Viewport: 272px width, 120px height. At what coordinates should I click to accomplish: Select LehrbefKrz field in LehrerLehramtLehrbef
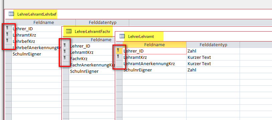click(x=36, y=41)
